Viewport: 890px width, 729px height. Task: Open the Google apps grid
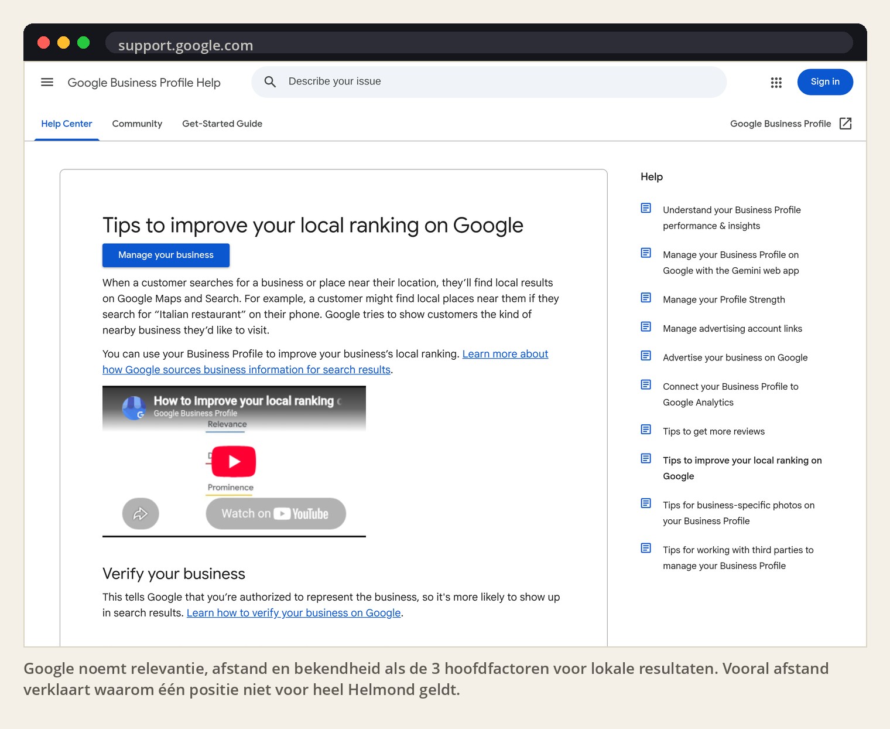(776, 83)
